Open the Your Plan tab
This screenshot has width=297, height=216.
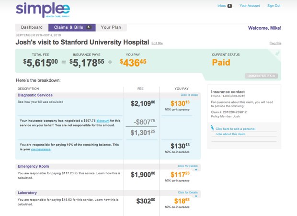pos(111,27)
